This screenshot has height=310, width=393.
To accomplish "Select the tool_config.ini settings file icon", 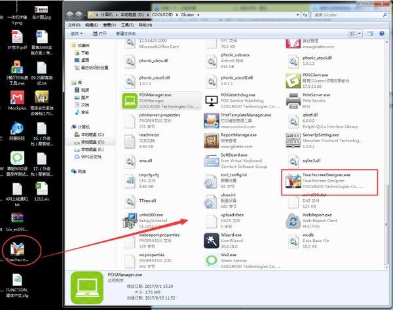I will click(211, 181).
